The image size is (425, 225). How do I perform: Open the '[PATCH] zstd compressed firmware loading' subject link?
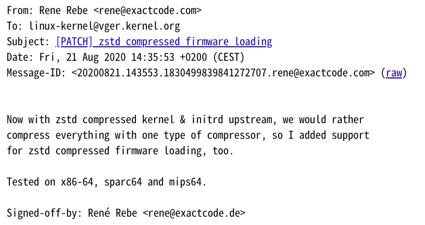pyautogui.click(x=164, y=42)
